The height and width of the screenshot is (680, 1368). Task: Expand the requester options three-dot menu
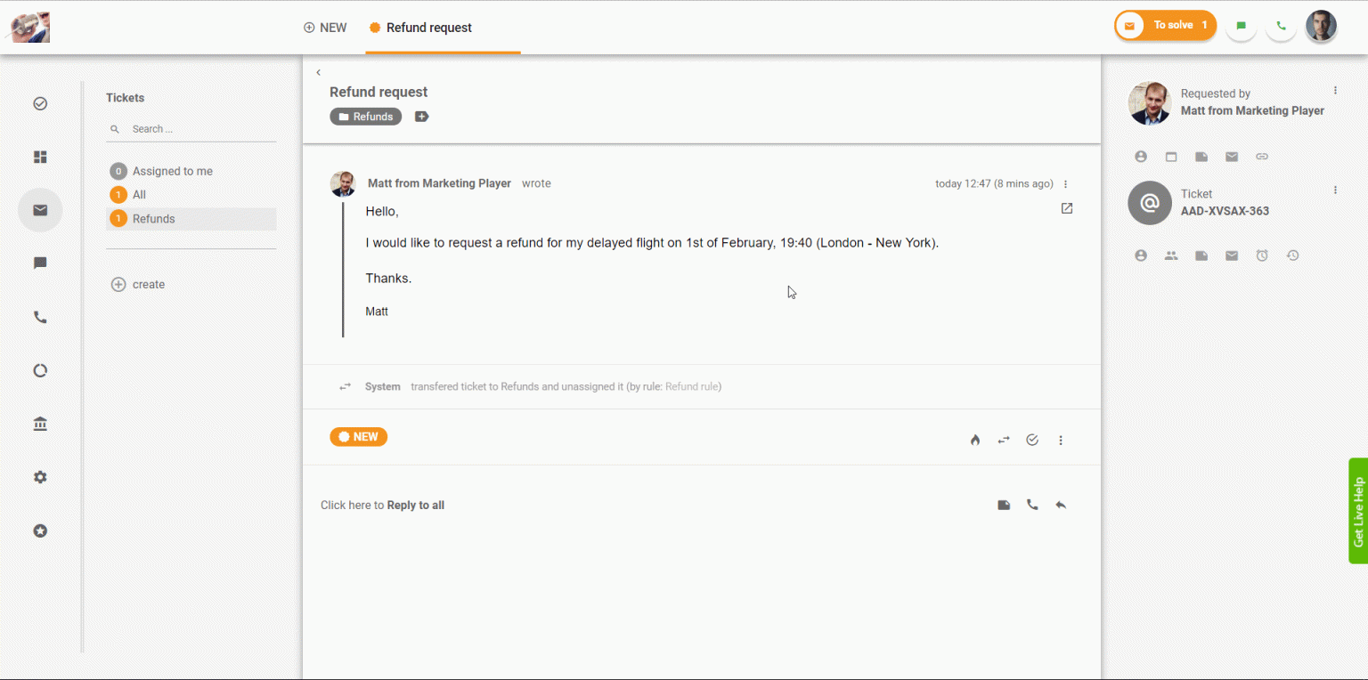click(1335, 89)
